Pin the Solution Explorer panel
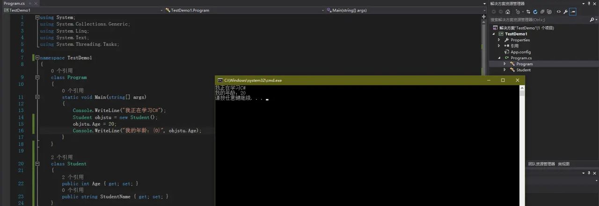The height and width of the screenshot is (206, 599). pyautogui.click(x=588, y=3)
